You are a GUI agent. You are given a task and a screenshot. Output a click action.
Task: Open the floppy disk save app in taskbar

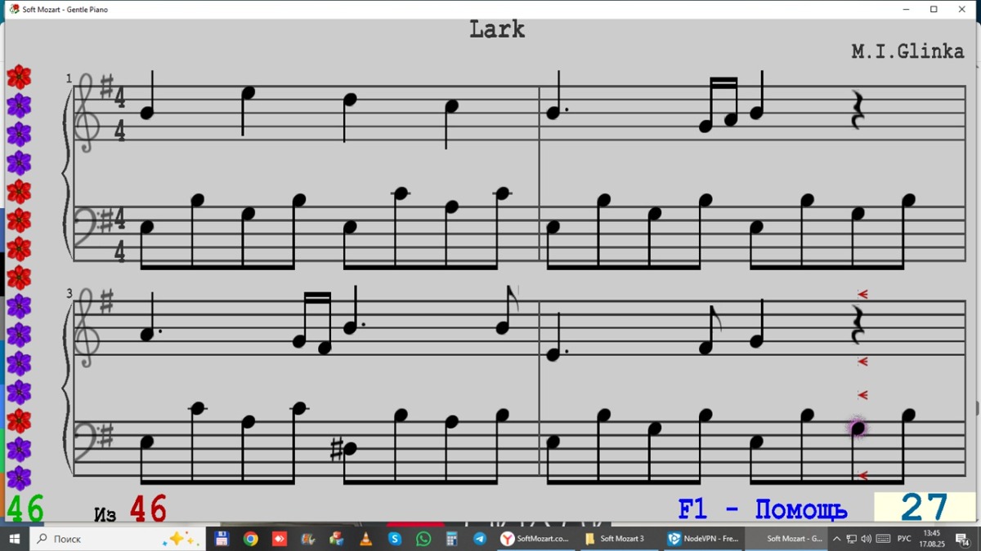(222, 539)
